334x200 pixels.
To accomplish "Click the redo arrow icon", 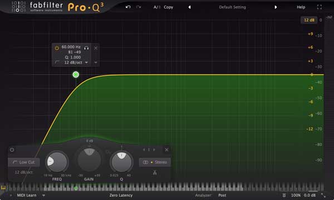I will 139,7.
